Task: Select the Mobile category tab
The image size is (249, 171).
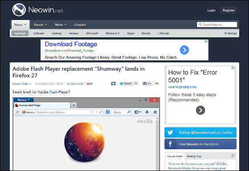Action: [146, 33]
